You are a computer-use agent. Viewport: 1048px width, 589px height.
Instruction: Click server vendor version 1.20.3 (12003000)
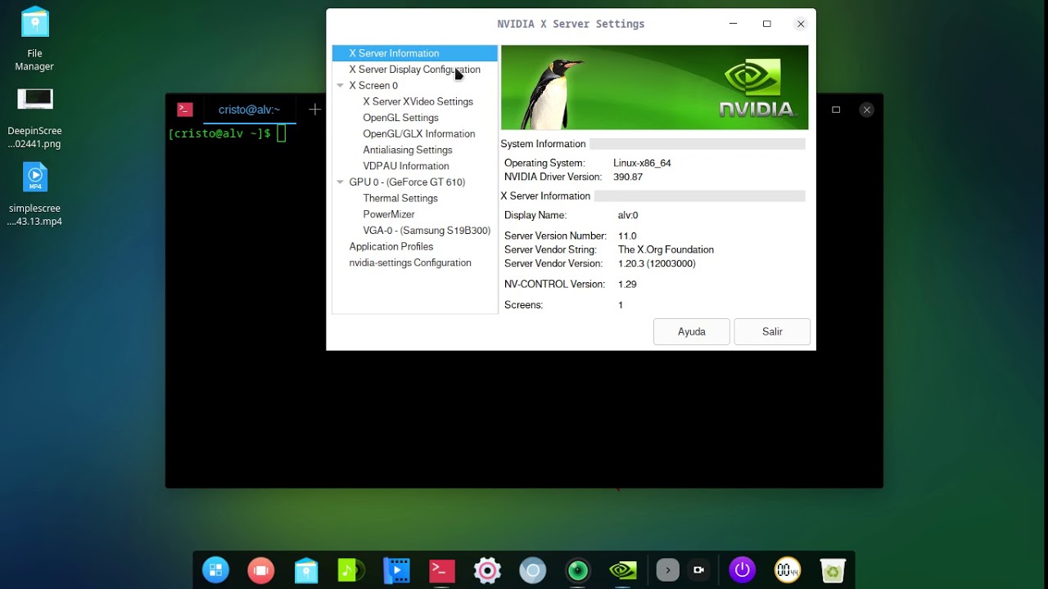[x=657, y=263]
